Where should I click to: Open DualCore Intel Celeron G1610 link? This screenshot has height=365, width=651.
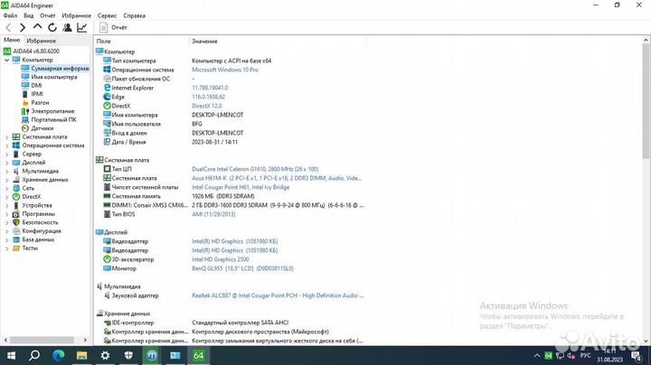[255, 169]
